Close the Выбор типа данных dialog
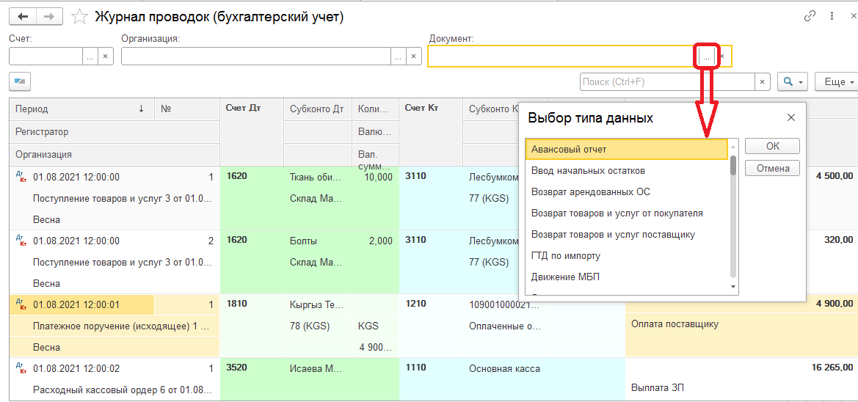The image size is (858, 402). pos(791,117)
